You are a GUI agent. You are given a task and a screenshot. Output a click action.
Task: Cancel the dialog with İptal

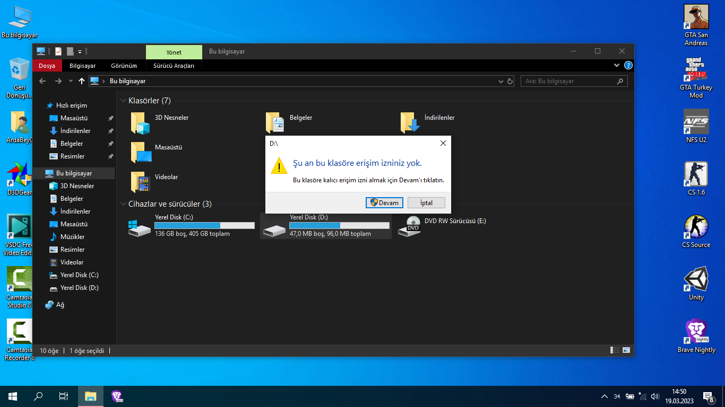coord(426,203)
